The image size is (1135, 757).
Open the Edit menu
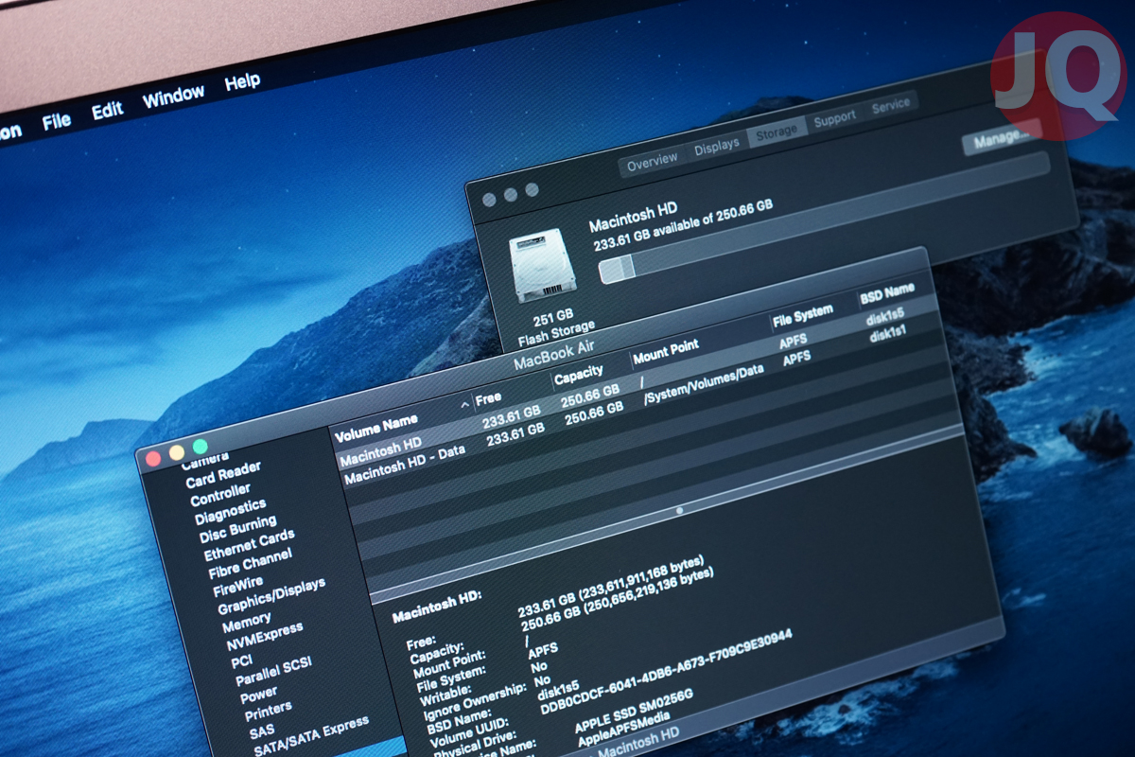[x=108, y=111]
